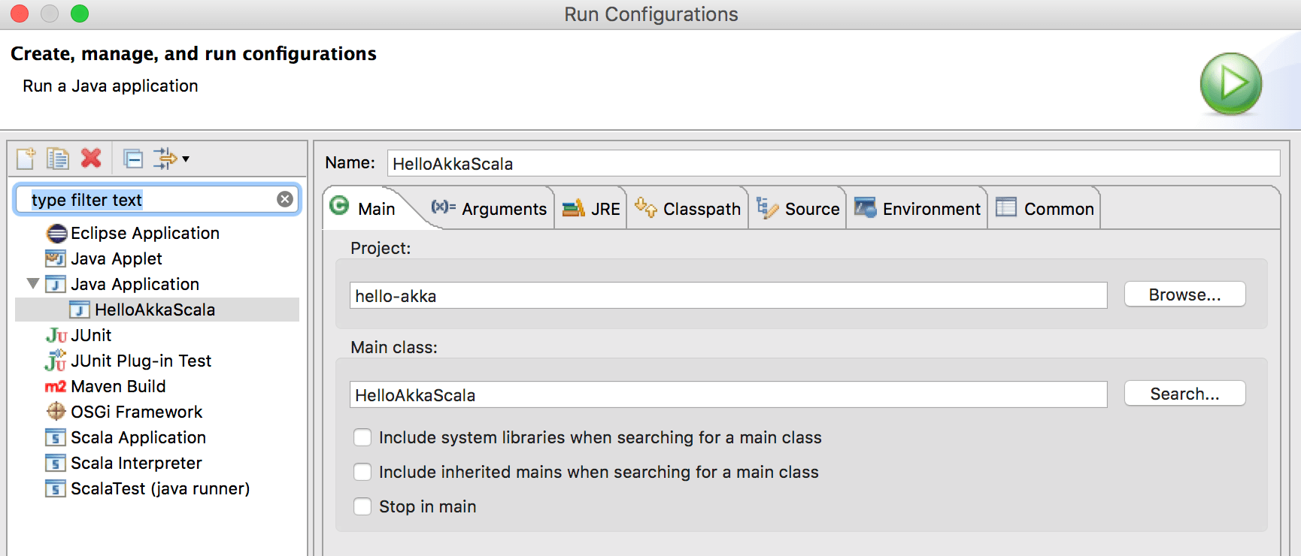This screenshot has width=1301, height=556.
Task: Select Scala Application configuration type
Action: pyautogui.click(x=138, y=437)
